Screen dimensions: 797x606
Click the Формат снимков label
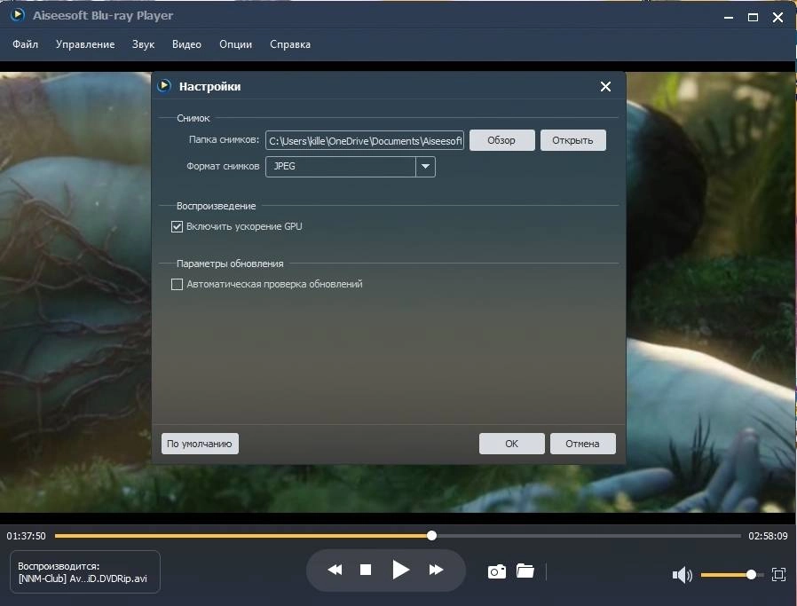tap(223, 166)
